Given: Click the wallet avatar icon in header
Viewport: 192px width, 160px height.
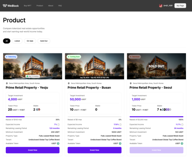Looking at the screenshot, I should pyautogui.click(x=160, y=6).
